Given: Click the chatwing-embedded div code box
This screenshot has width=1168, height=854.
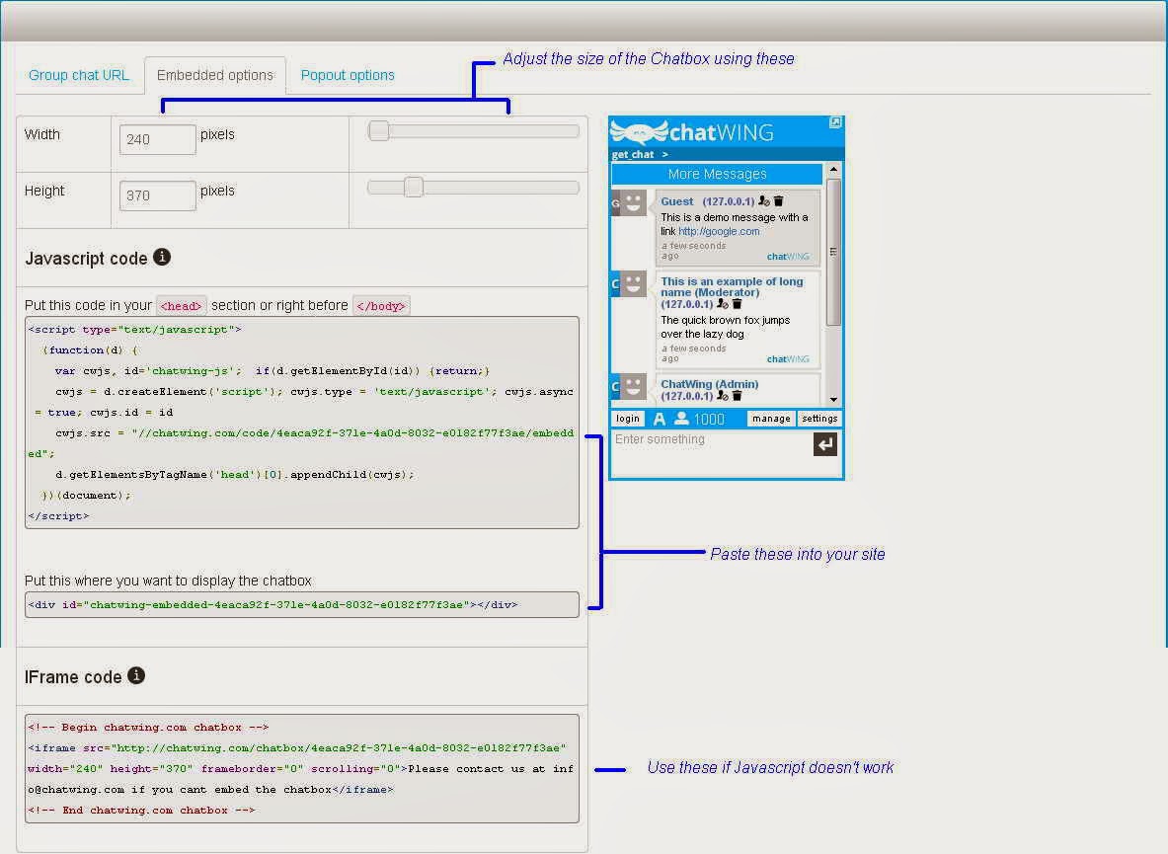Looking at the screenshot, I should point(302,604).
